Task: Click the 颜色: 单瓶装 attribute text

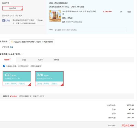Action: click(x=67, y=18)
